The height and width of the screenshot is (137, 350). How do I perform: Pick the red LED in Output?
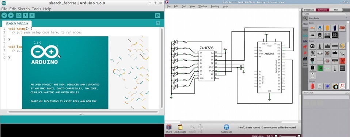[x=312, y=86]
